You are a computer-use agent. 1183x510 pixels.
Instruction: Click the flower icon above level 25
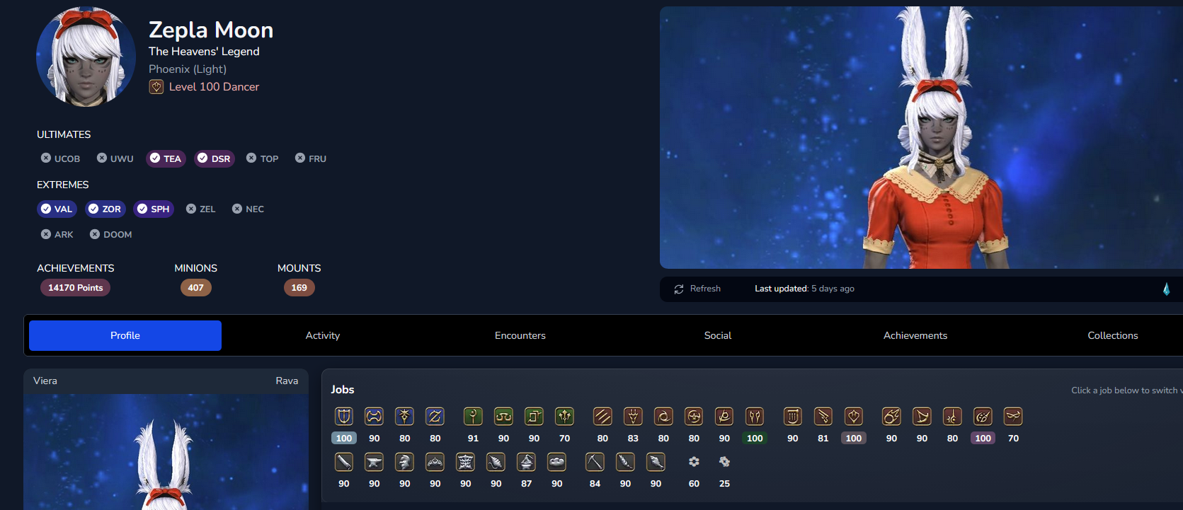[x=724, y=462]
